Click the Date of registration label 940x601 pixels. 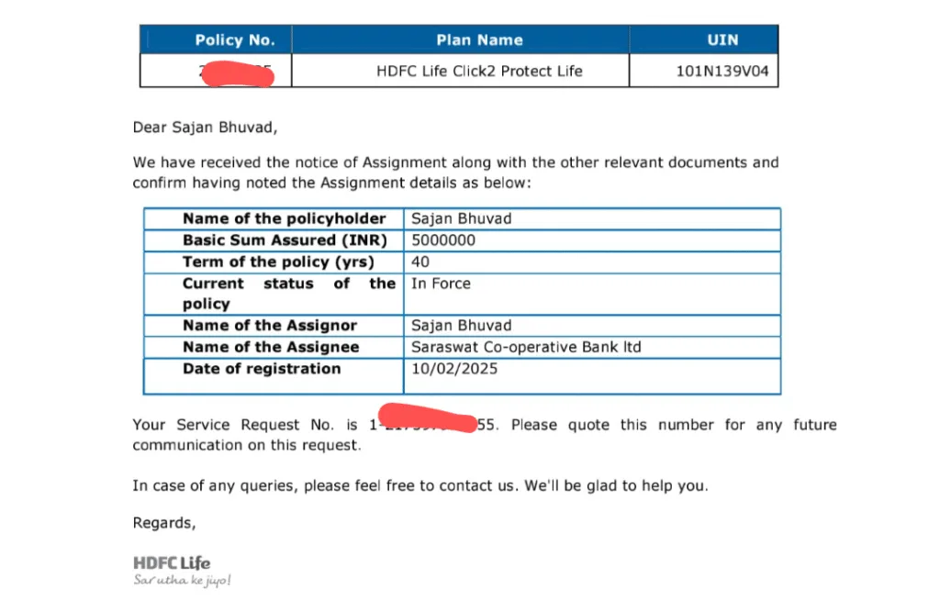tap(262, 369)
